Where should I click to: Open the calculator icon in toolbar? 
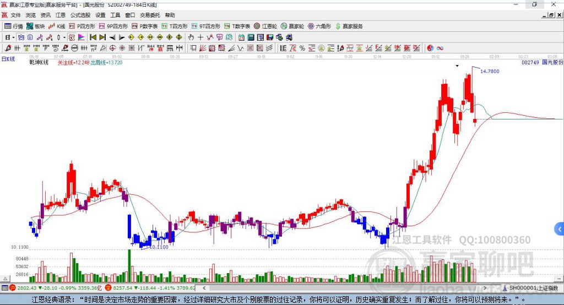pos(251,37)
